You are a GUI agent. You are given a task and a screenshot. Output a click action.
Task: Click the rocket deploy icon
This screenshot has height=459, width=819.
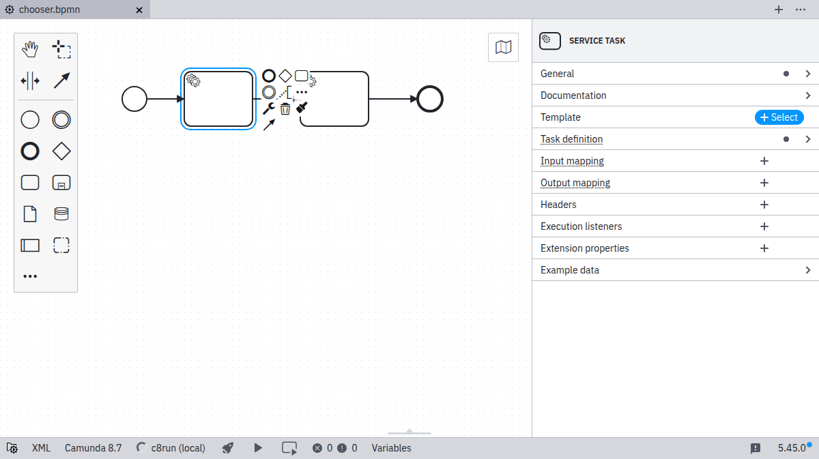[x=228, y=448]
